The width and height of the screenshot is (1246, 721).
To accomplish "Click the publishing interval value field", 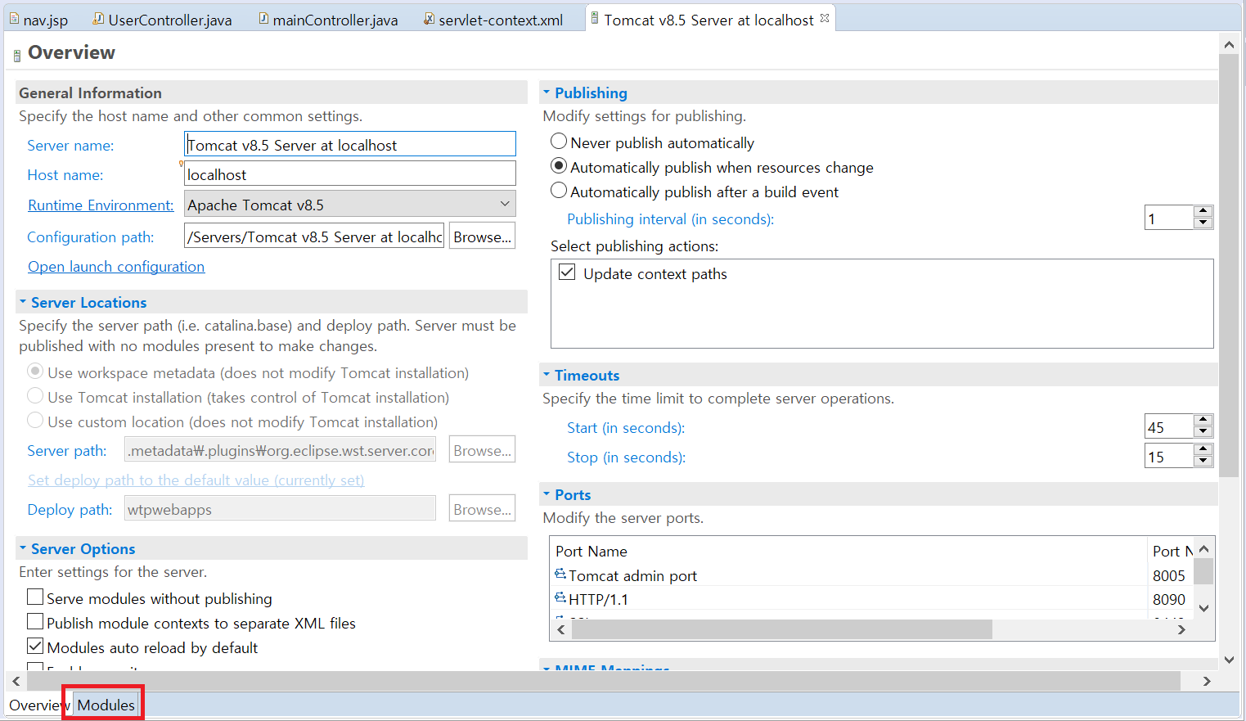I will pyautogui.click(x=1169, y=218).
